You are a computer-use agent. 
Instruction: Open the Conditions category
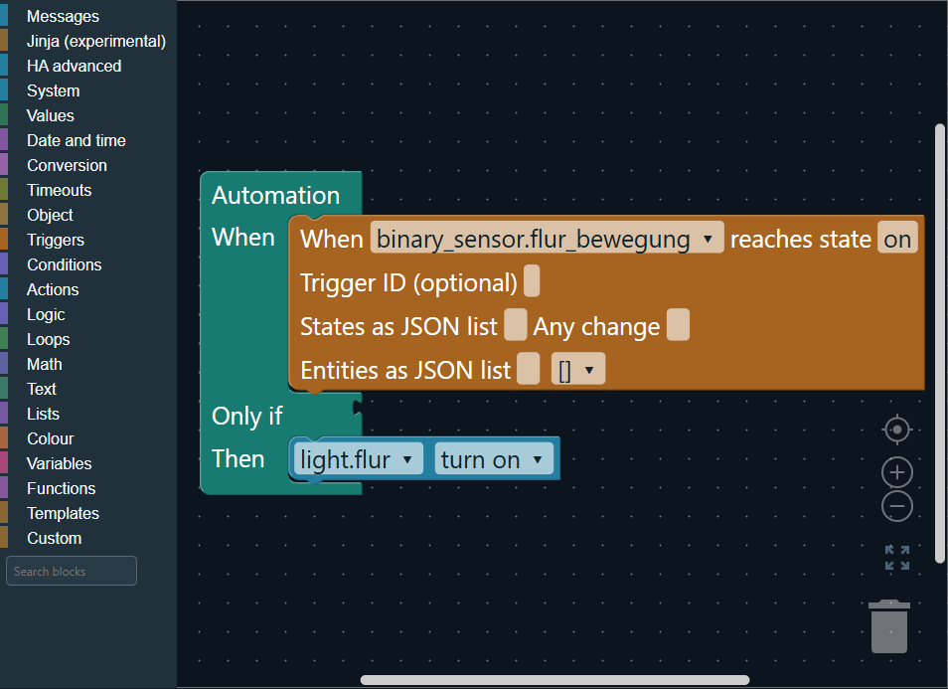click(x=88, y=264)
